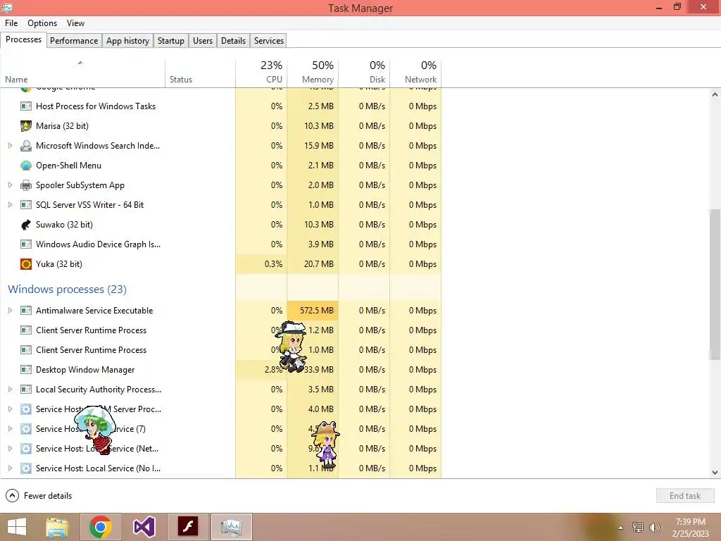Click the Windows Audio Device Graph icon
The width and height of the screenshot is (721, 541).
point(26,244)
